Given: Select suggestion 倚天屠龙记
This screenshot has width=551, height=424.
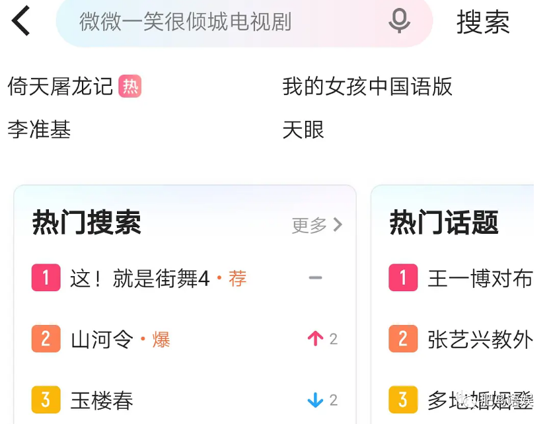Looking at the screenshot, I should click(60, 87).
